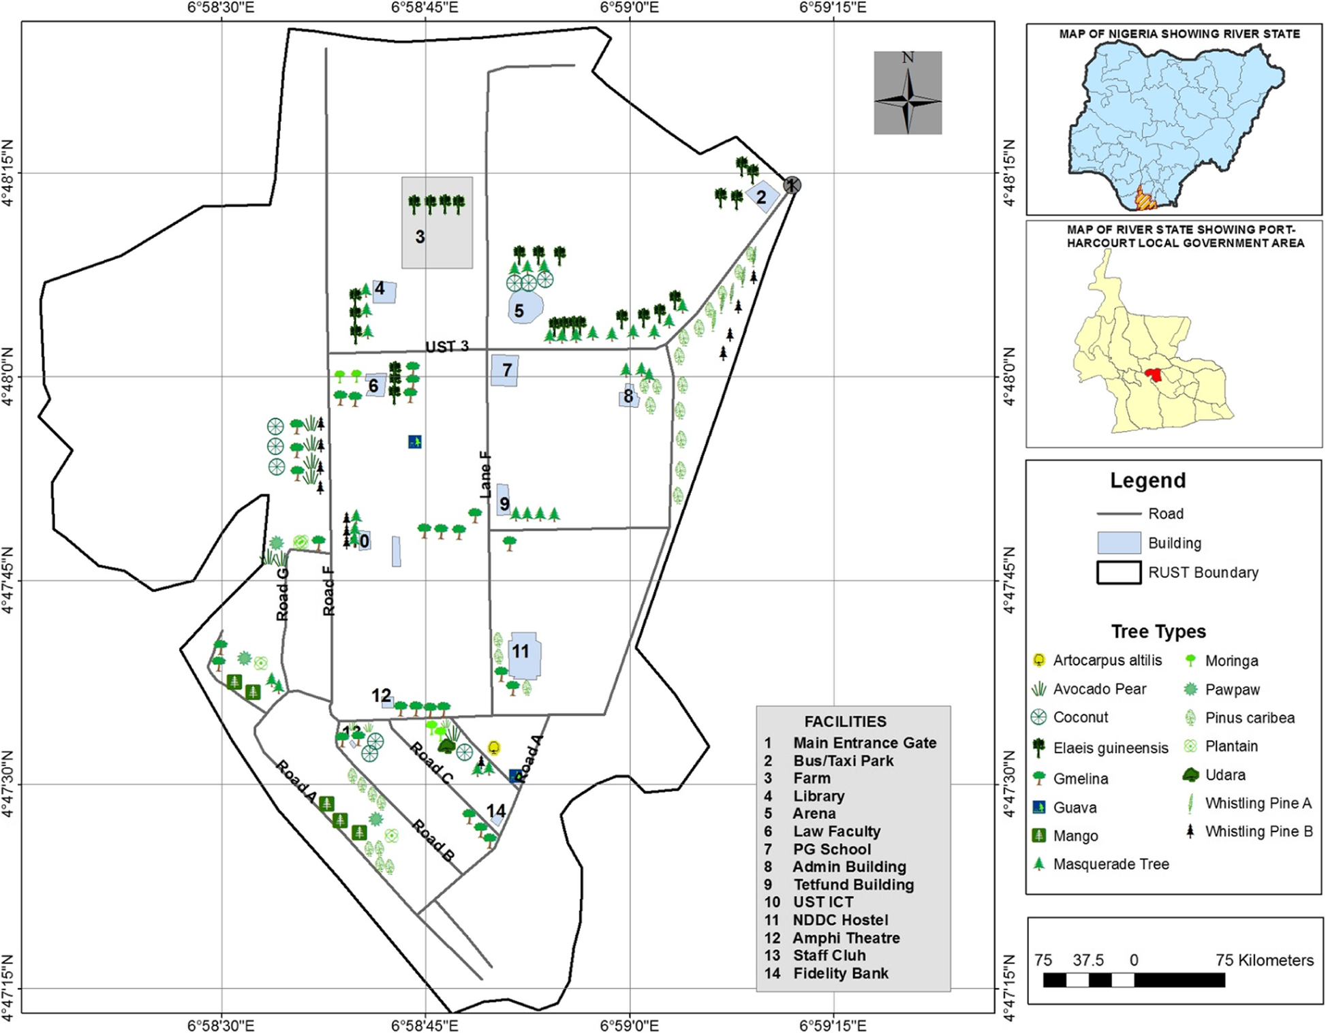Click the Moringa legend symbol
This screenshot has height=1033, width=1326.
(x=1190, y=660)
